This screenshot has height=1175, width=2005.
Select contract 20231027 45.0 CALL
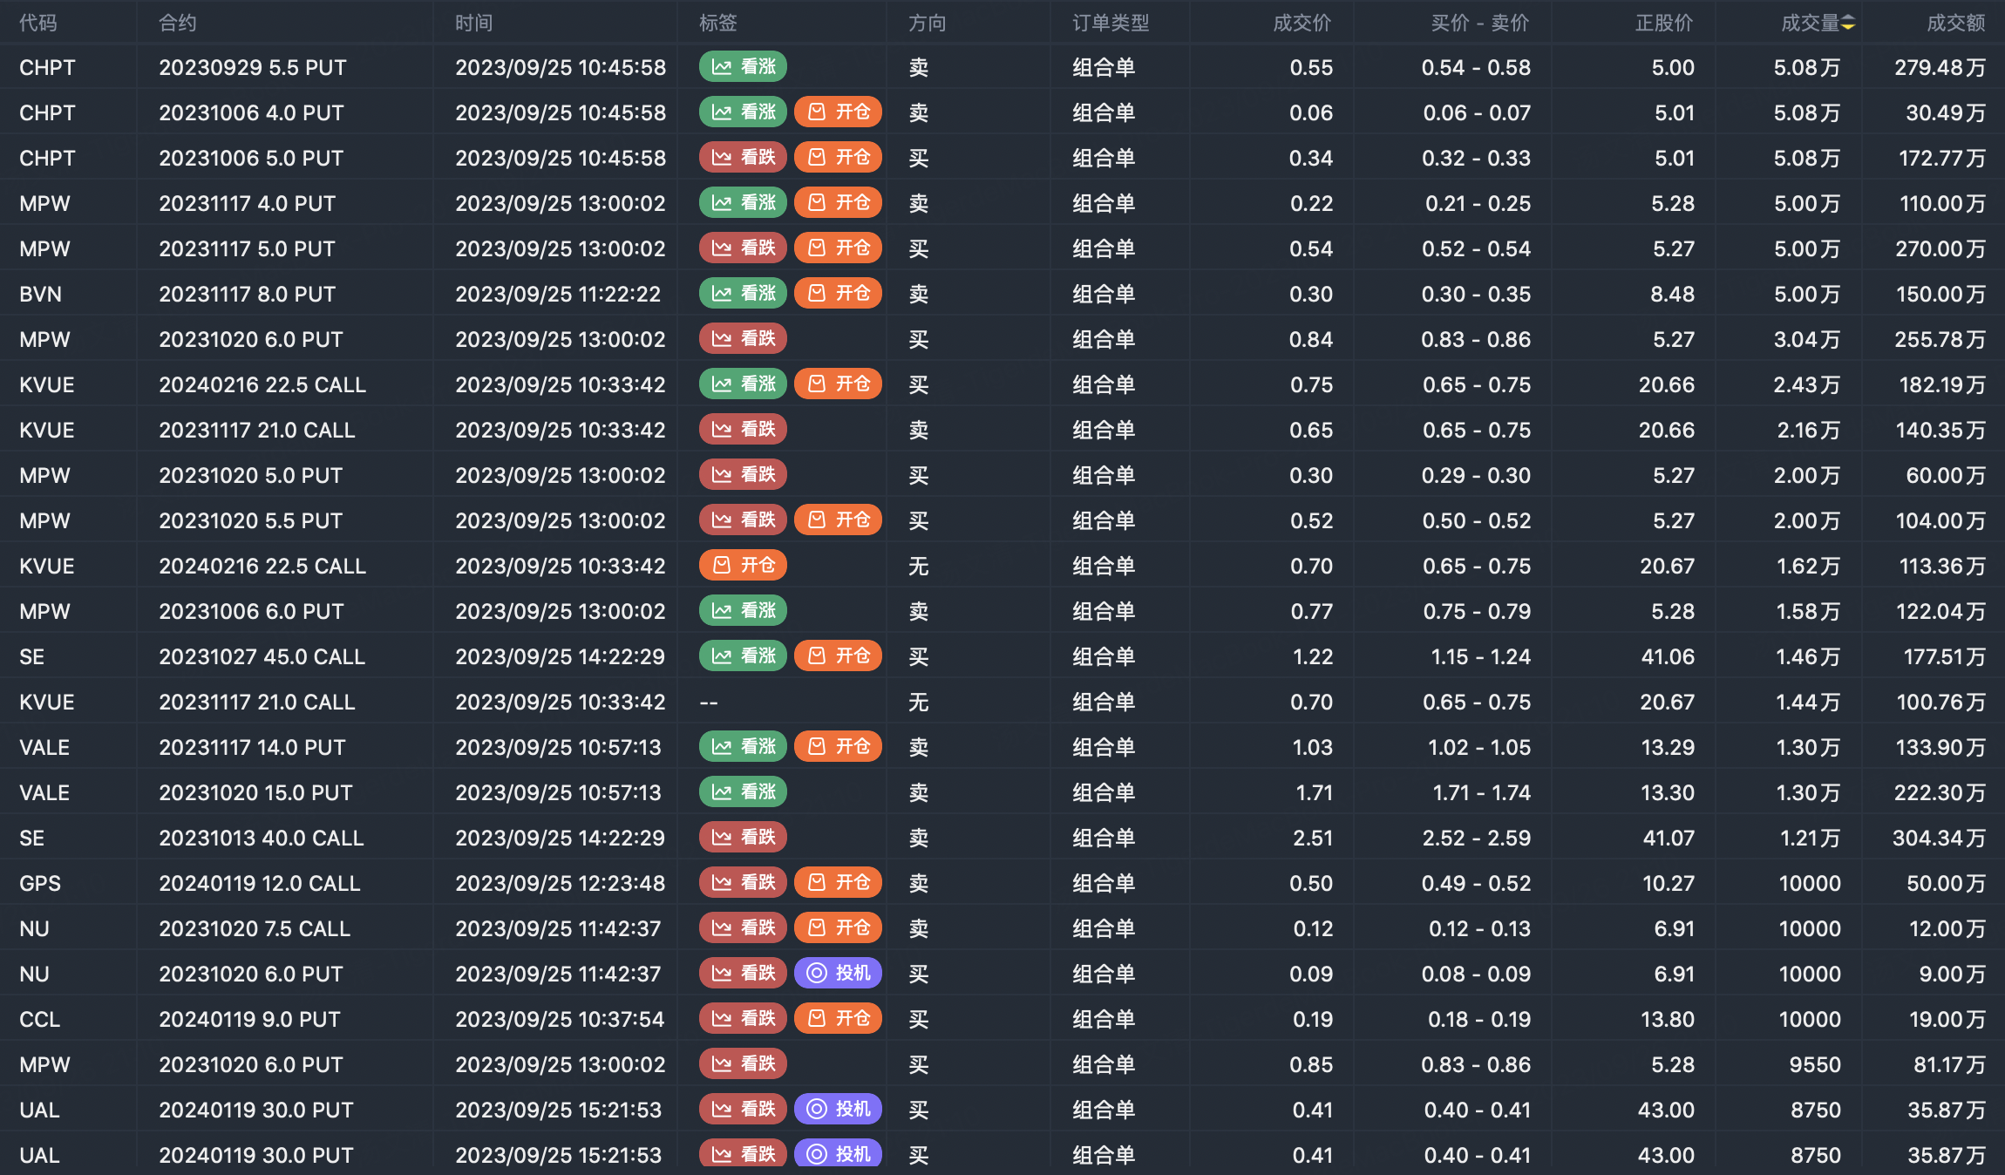pyautogui.click(x=262, y=657)
